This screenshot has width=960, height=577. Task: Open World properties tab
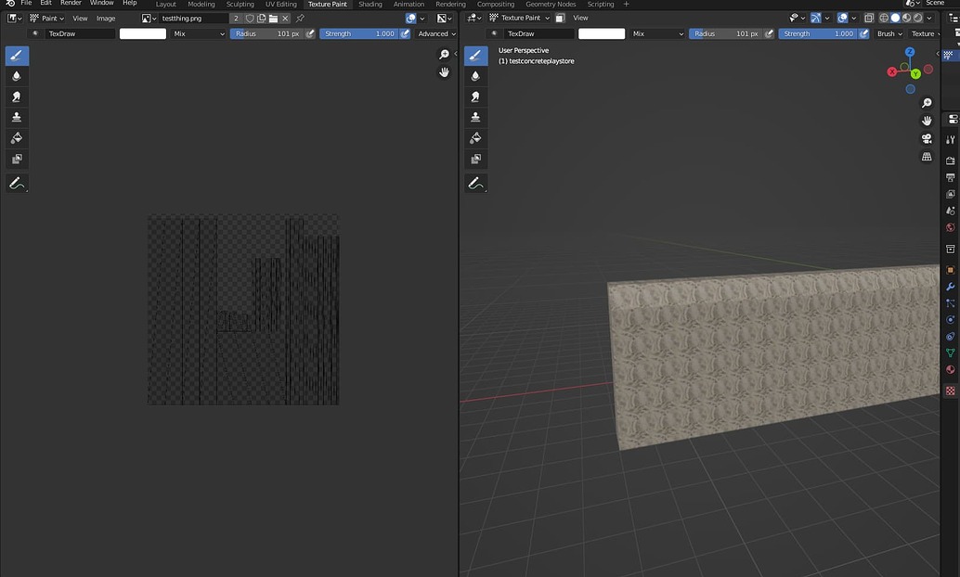point(950,227)
